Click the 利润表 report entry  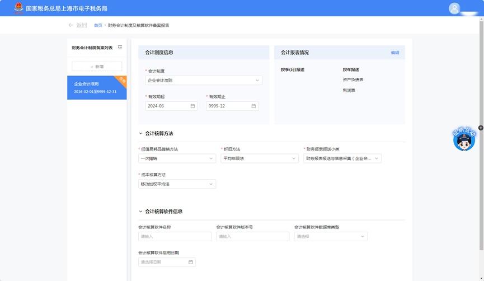point(349,90)
